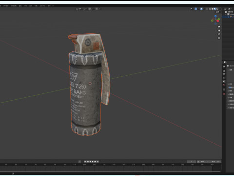
Task: Open outliner display mode dropdown
Action: point(225,9)
